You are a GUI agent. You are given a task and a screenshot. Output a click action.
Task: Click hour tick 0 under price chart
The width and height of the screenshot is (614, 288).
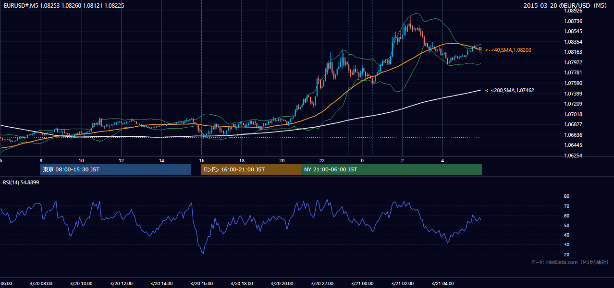pos(362,160)
